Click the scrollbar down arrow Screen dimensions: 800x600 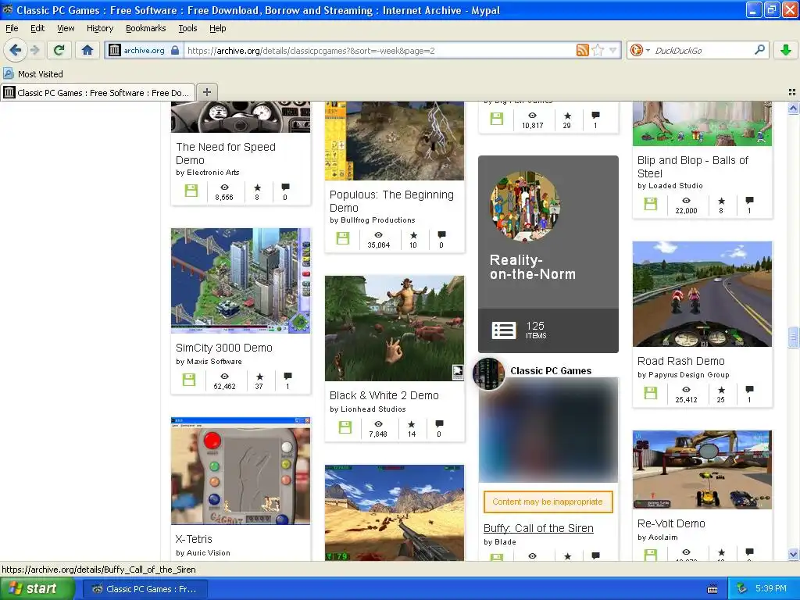[x=793, y=554]
